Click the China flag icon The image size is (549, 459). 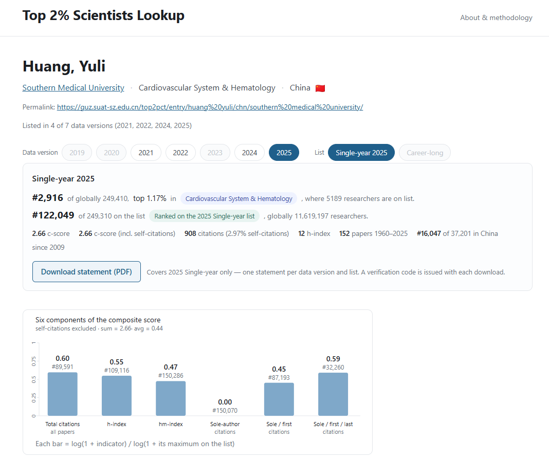click(x=320, y=88)
